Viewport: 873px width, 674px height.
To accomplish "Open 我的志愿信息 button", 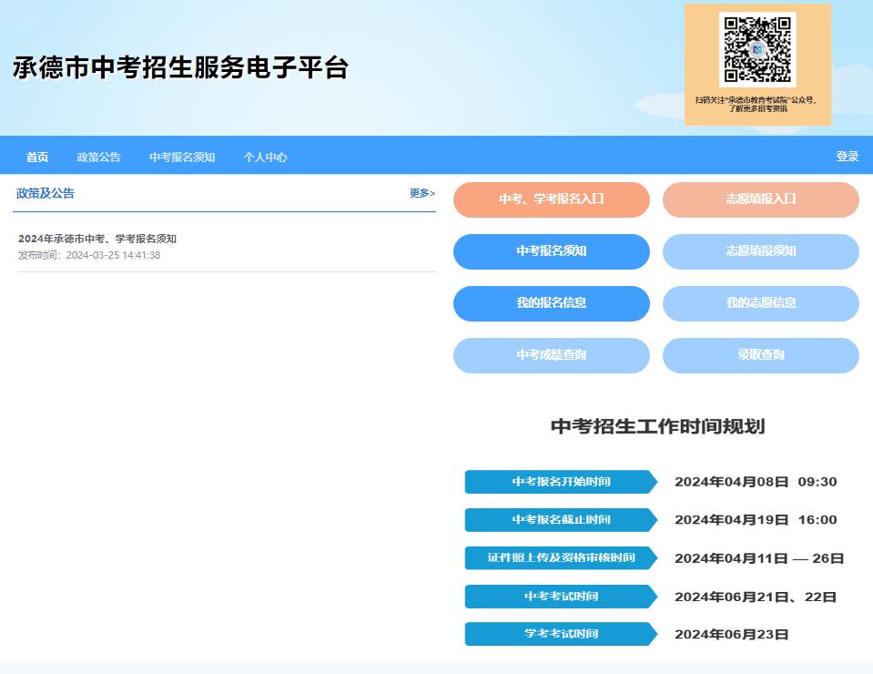I will tap(760, 303).
